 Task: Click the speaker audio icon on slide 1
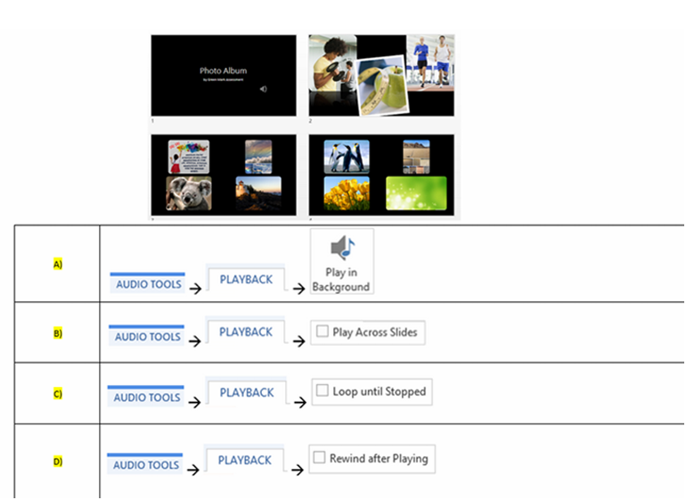263,89
